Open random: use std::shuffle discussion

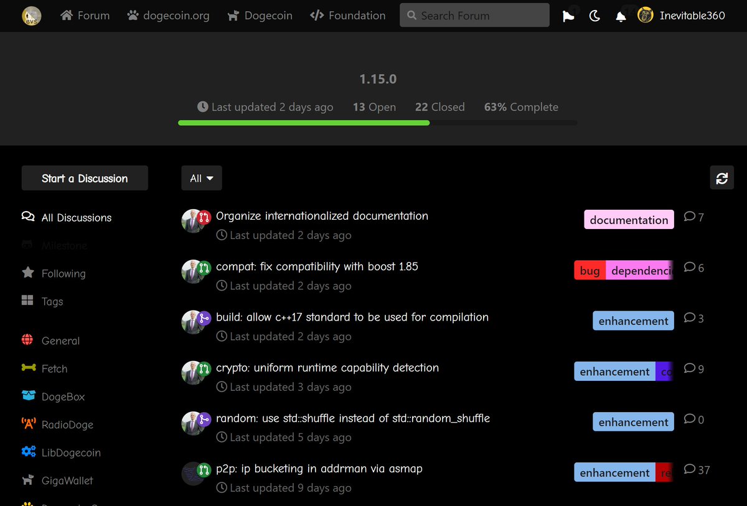point(353,418)
